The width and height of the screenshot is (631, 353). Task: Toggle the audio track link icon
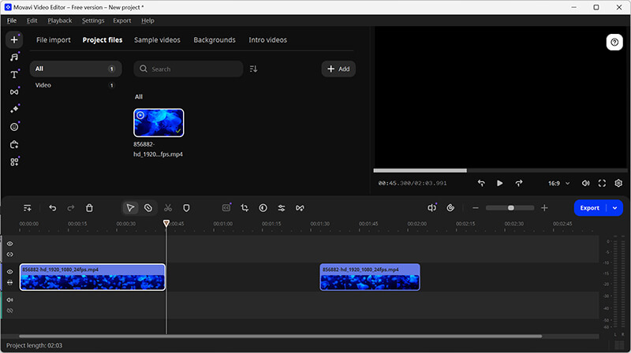tap(9, 310)
